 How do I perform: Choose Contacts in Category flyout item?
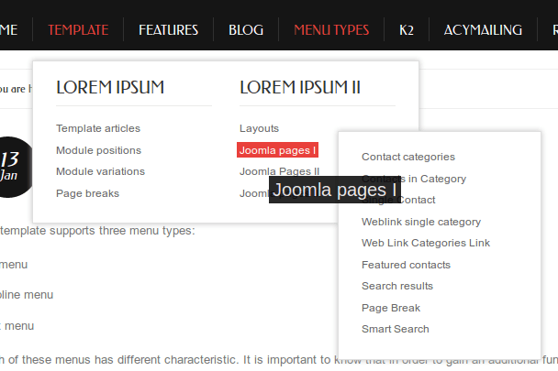point(414,179)
